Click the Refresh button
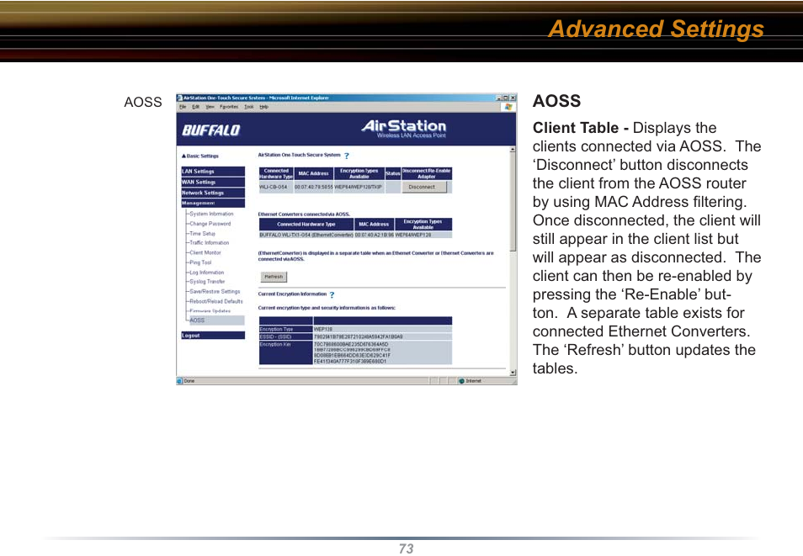 coord(274,277)
